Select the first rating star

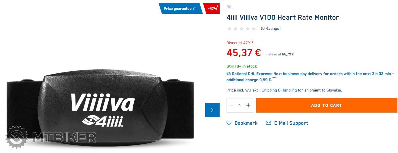(x=229, y=29)
